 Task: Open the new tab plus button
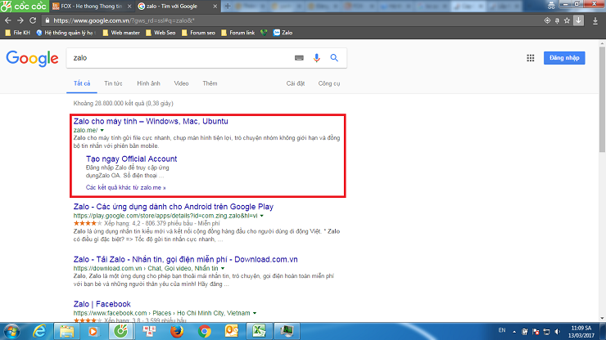pyautogui.click(x=228, y=7)
